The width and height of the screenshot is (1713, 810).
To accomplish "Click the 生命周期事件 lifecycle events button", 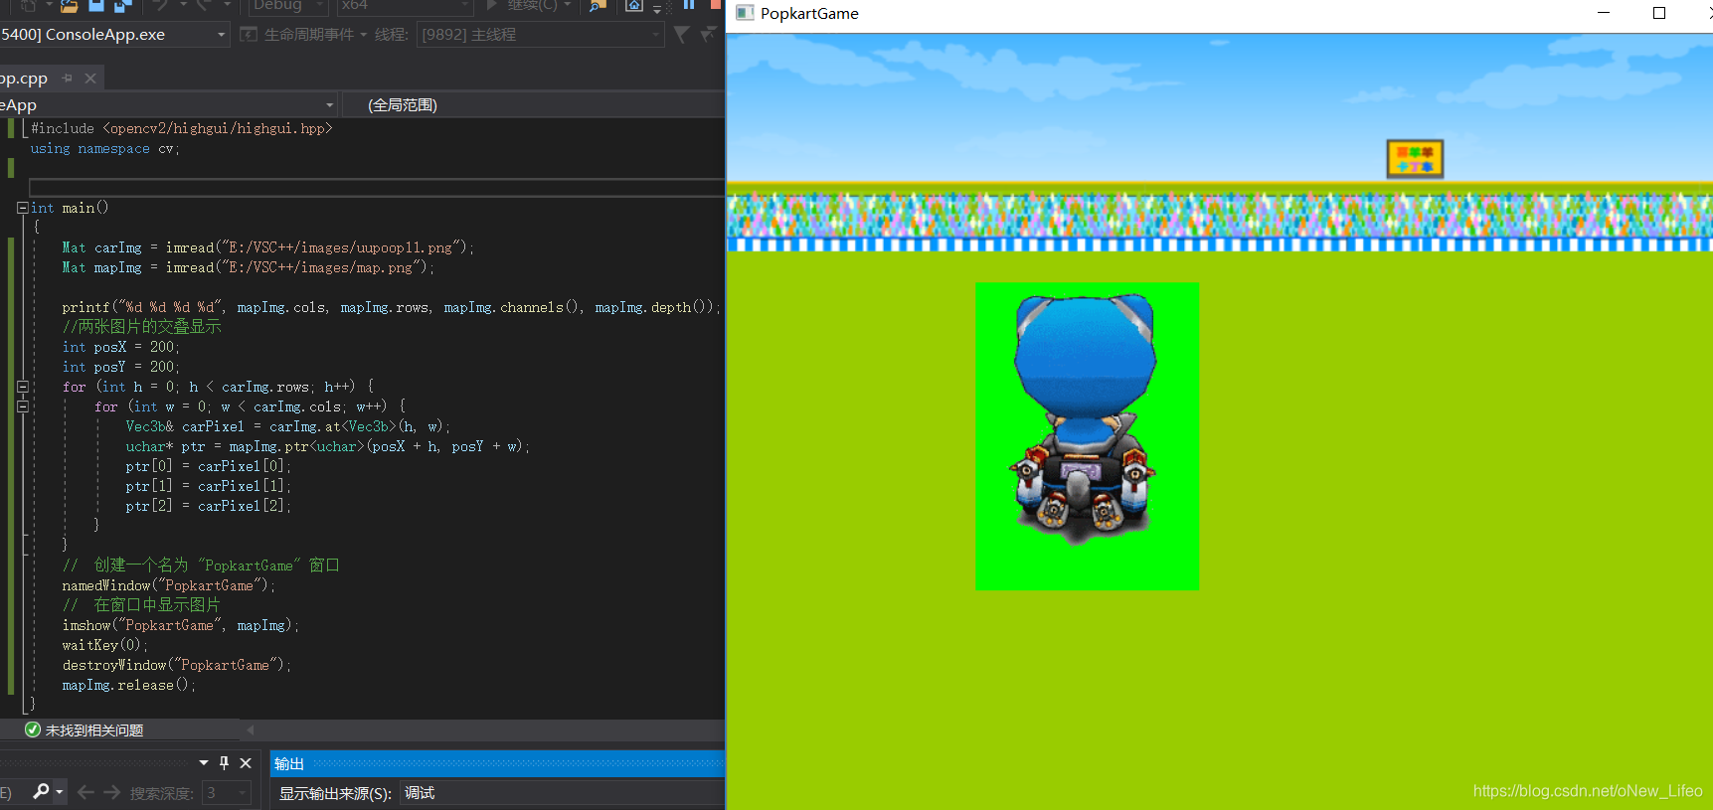I will [x=304, y=35].
